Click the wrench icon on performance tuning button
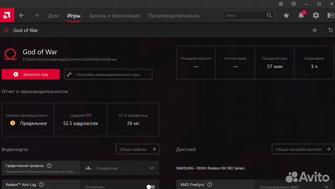Viewport: 335px width, 189px height. pyautogui.click(x=69, y=75)
